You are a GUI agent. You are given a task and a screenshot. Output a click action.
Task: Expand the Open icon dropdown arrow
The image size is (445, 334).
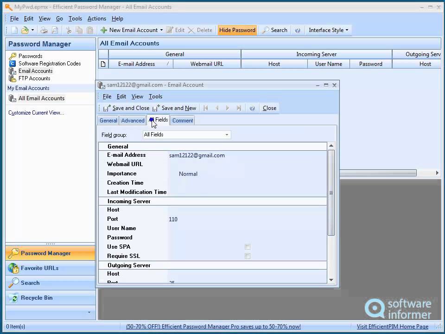click(x=32, y=30)
